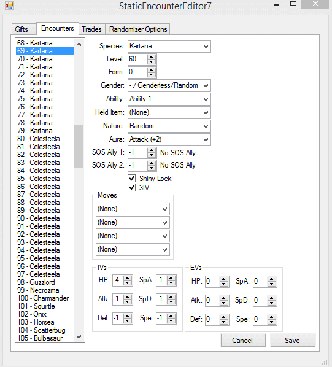Viewport: 332px width, 367px height.
Task: Select list entry 102 - Onix
Action: pyautogui.click(x=45, y=314)
